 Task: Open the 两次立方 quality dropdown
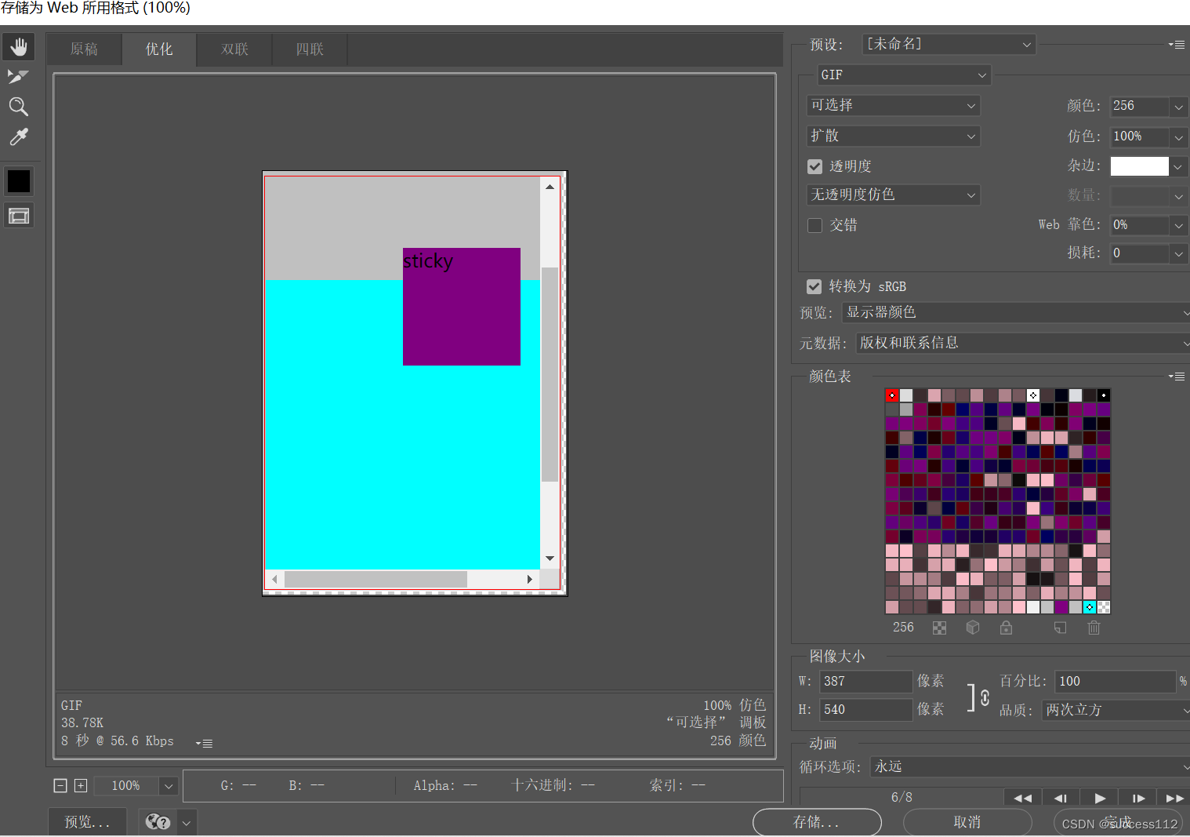(1116, 710)
